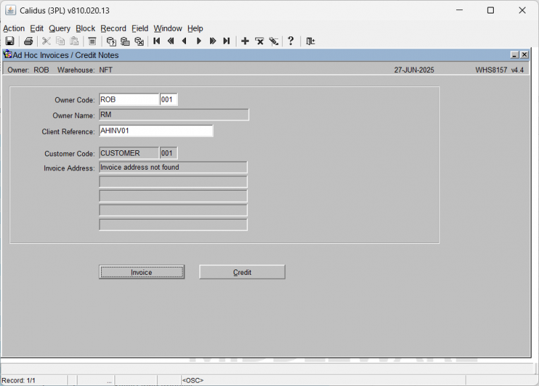Click the 'Record: 1/1' status bar text
539x386 pixels.
[19, 381]
